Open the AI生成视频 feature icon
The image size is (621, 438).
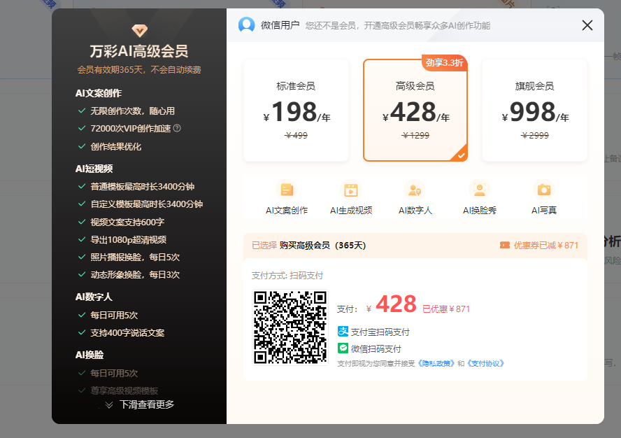[x=351, y=190]
